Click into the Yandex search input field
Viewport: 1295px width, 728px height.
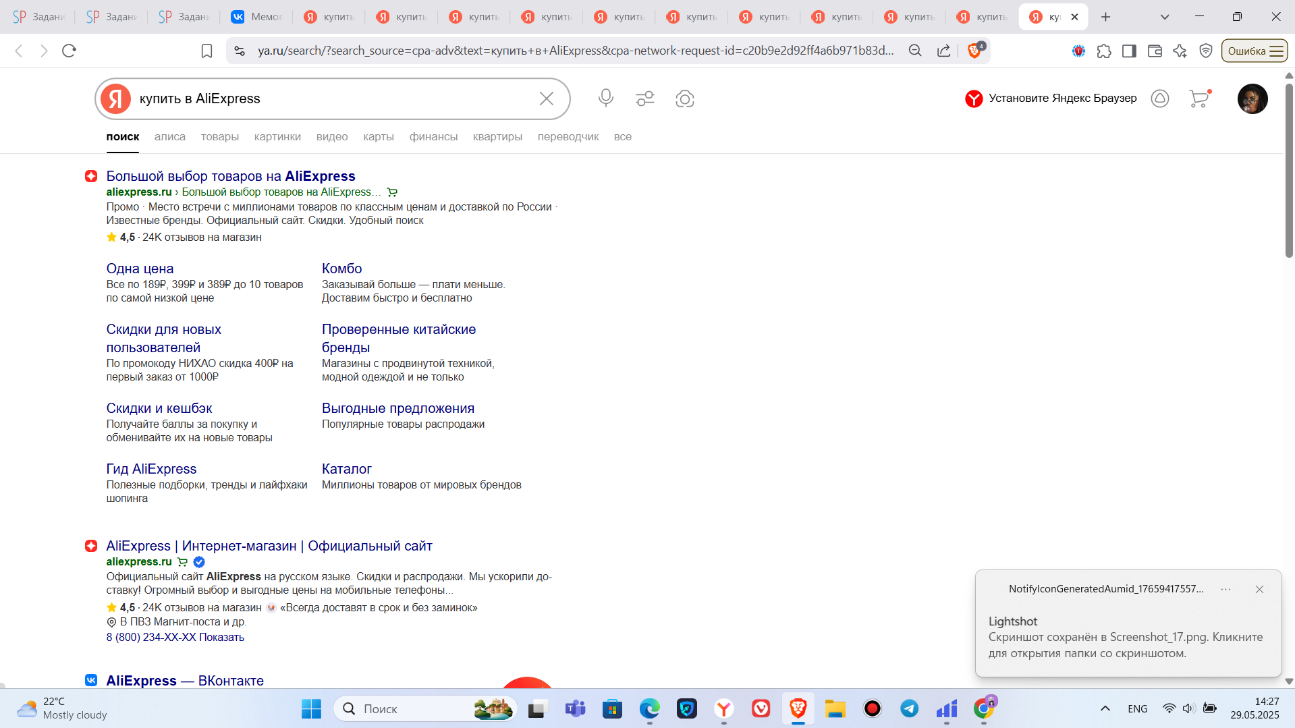tap(334, 99)
